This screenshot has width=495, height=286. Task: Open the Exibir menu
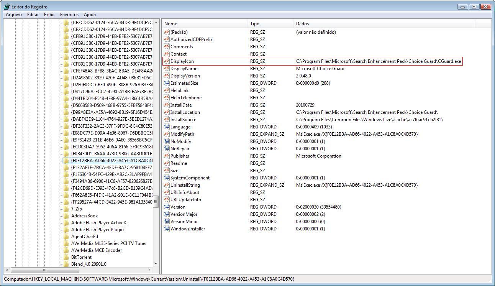[x=49, y=14]
